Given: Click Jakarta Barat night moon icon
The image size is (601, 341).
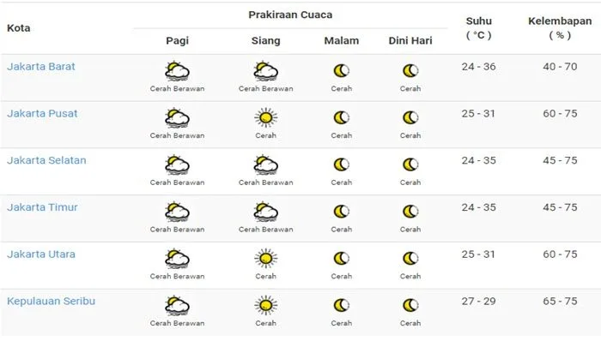Looking at the screenshot, I should coord(341,71).
